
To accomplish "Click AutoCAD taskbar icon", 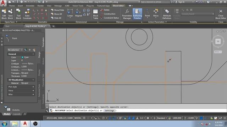I will point(25,124).
